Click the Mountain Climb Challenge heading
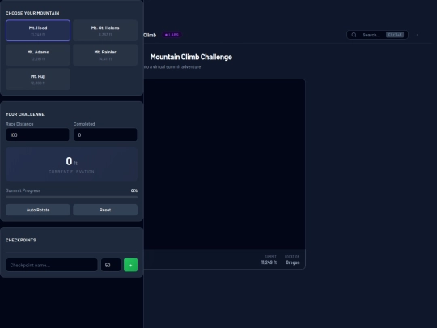The height and width of the screenshot is (328, 437). click(x=191, y=57)
